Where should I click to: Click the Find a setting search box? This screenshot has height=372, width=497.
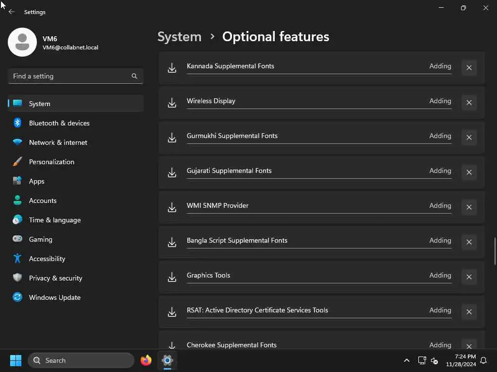70,76
